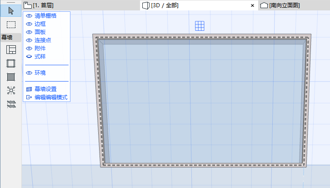The width and height of the screenshot is (330, 188).
Task: Click the 连接点 label
Action: coord(43,40)
